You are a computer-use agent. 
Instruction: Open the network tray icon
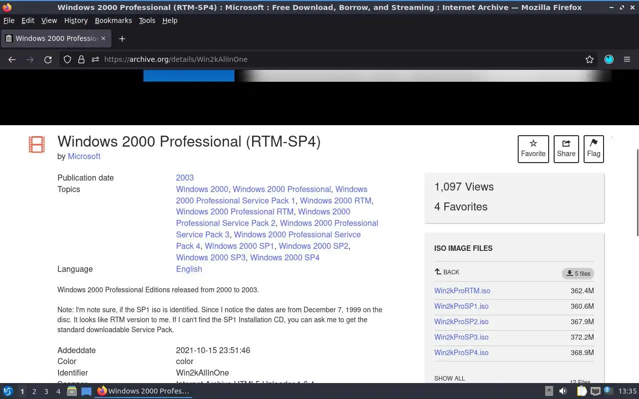(595, 391)
